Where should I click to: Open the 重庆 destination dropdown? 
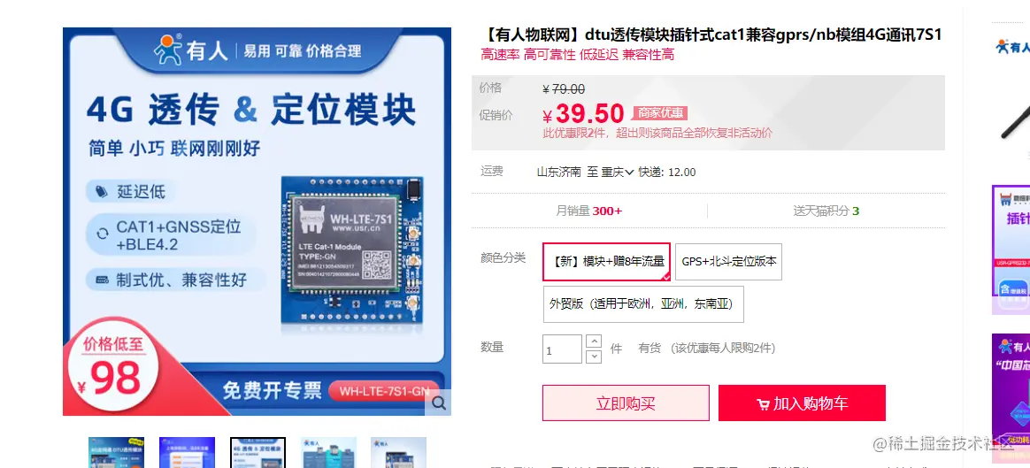[618, 172]
